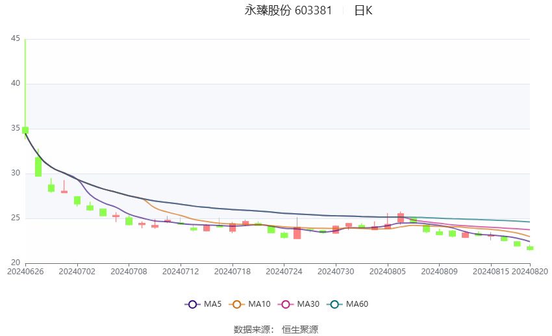Click x-axis date label 20240626
Viewport: 552px width, 336px height.
coord(25,272)
